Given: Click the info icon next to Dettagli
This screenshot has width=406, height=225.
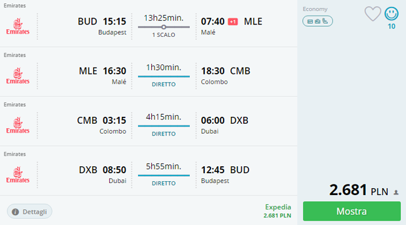Looking at the screenshot, I should 15,212.
